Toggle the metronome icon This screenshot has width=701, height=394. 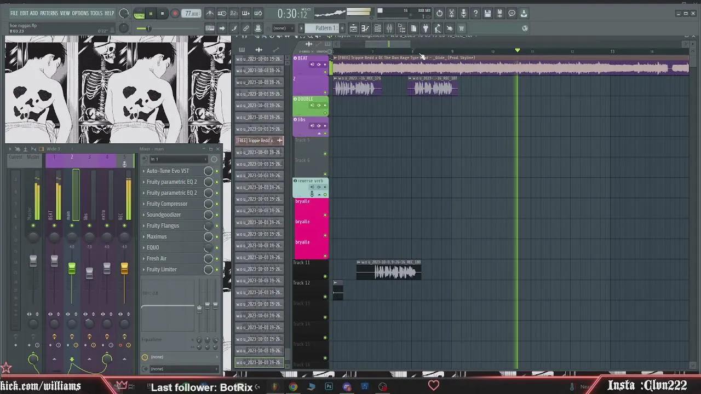click(x=210, y=14)
